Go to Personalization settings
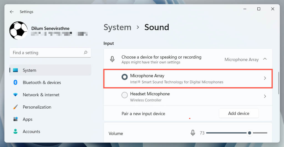284x147 pixels. click(37, 107)
